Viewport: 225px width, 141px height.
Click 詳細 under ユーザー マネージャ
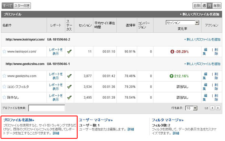(x=131, y=129)
